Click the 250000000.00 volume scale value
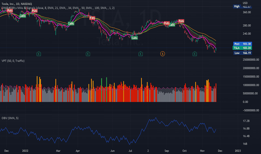This screenshot has height=154, width=261. (251, 60)
